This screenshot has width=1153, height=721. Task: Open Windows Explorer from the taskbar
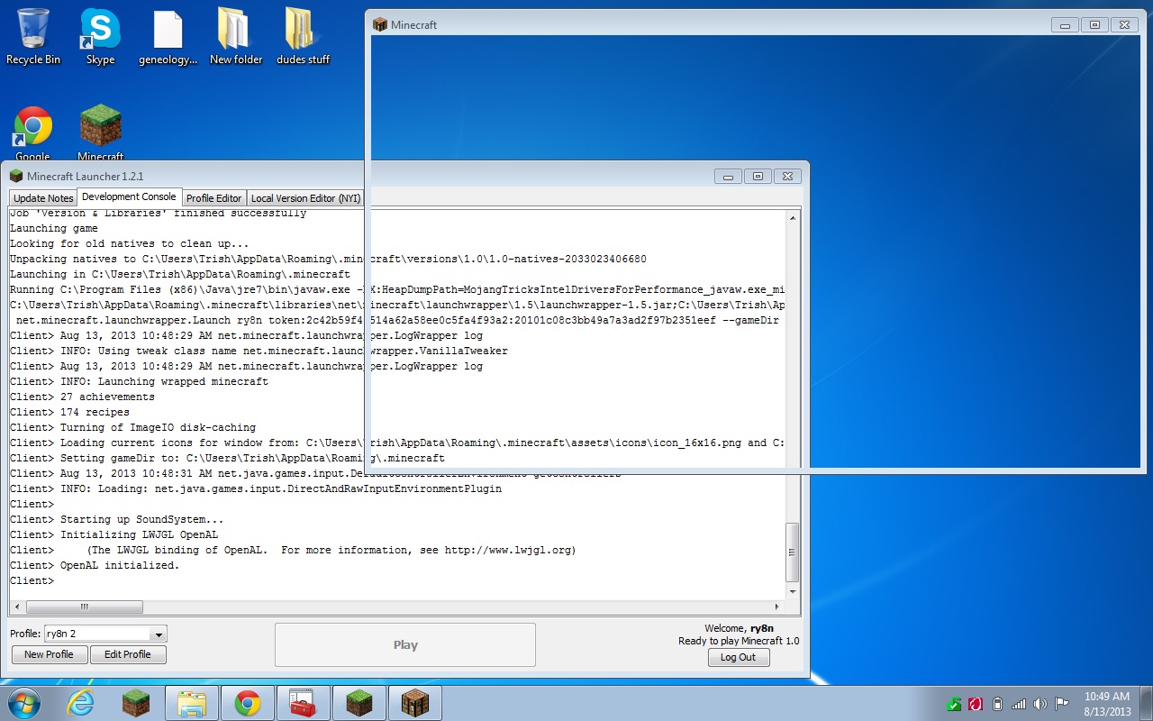click(192, 702)
